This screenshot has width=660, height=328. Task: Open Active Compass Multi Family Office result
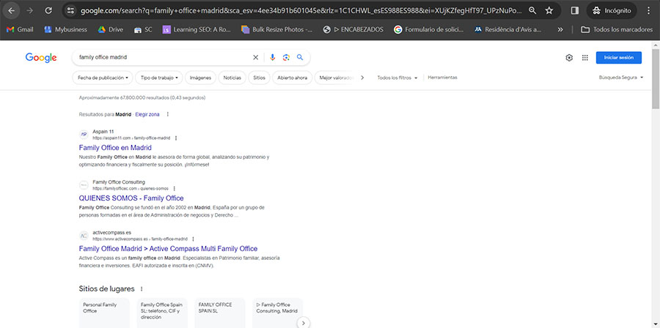(x=168, y=249)
